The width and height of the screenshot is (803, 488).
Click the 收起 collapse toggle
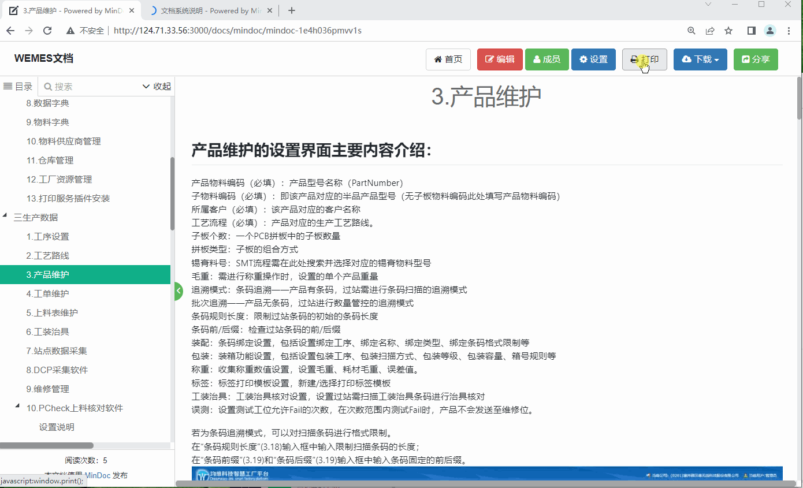[x=157, y=87]
